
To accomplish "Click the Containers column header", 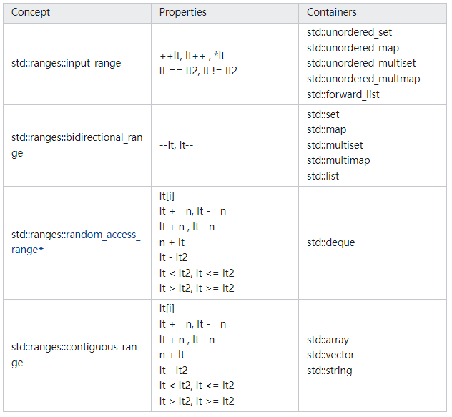I will 332,12.
